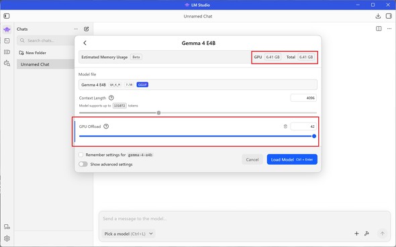Click the plus attach icon in message box
The height and width of the screenshot is (247, 396).
pyautogui.click(x=356, y=234)
